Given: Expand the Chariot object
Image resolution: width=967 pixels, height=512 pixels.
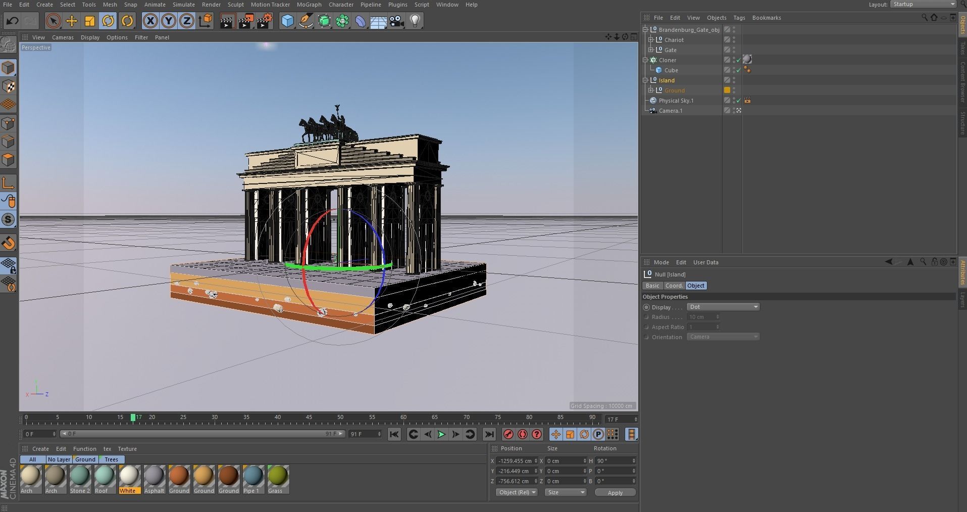Looking at the screenshot, I should click(651, 40).
